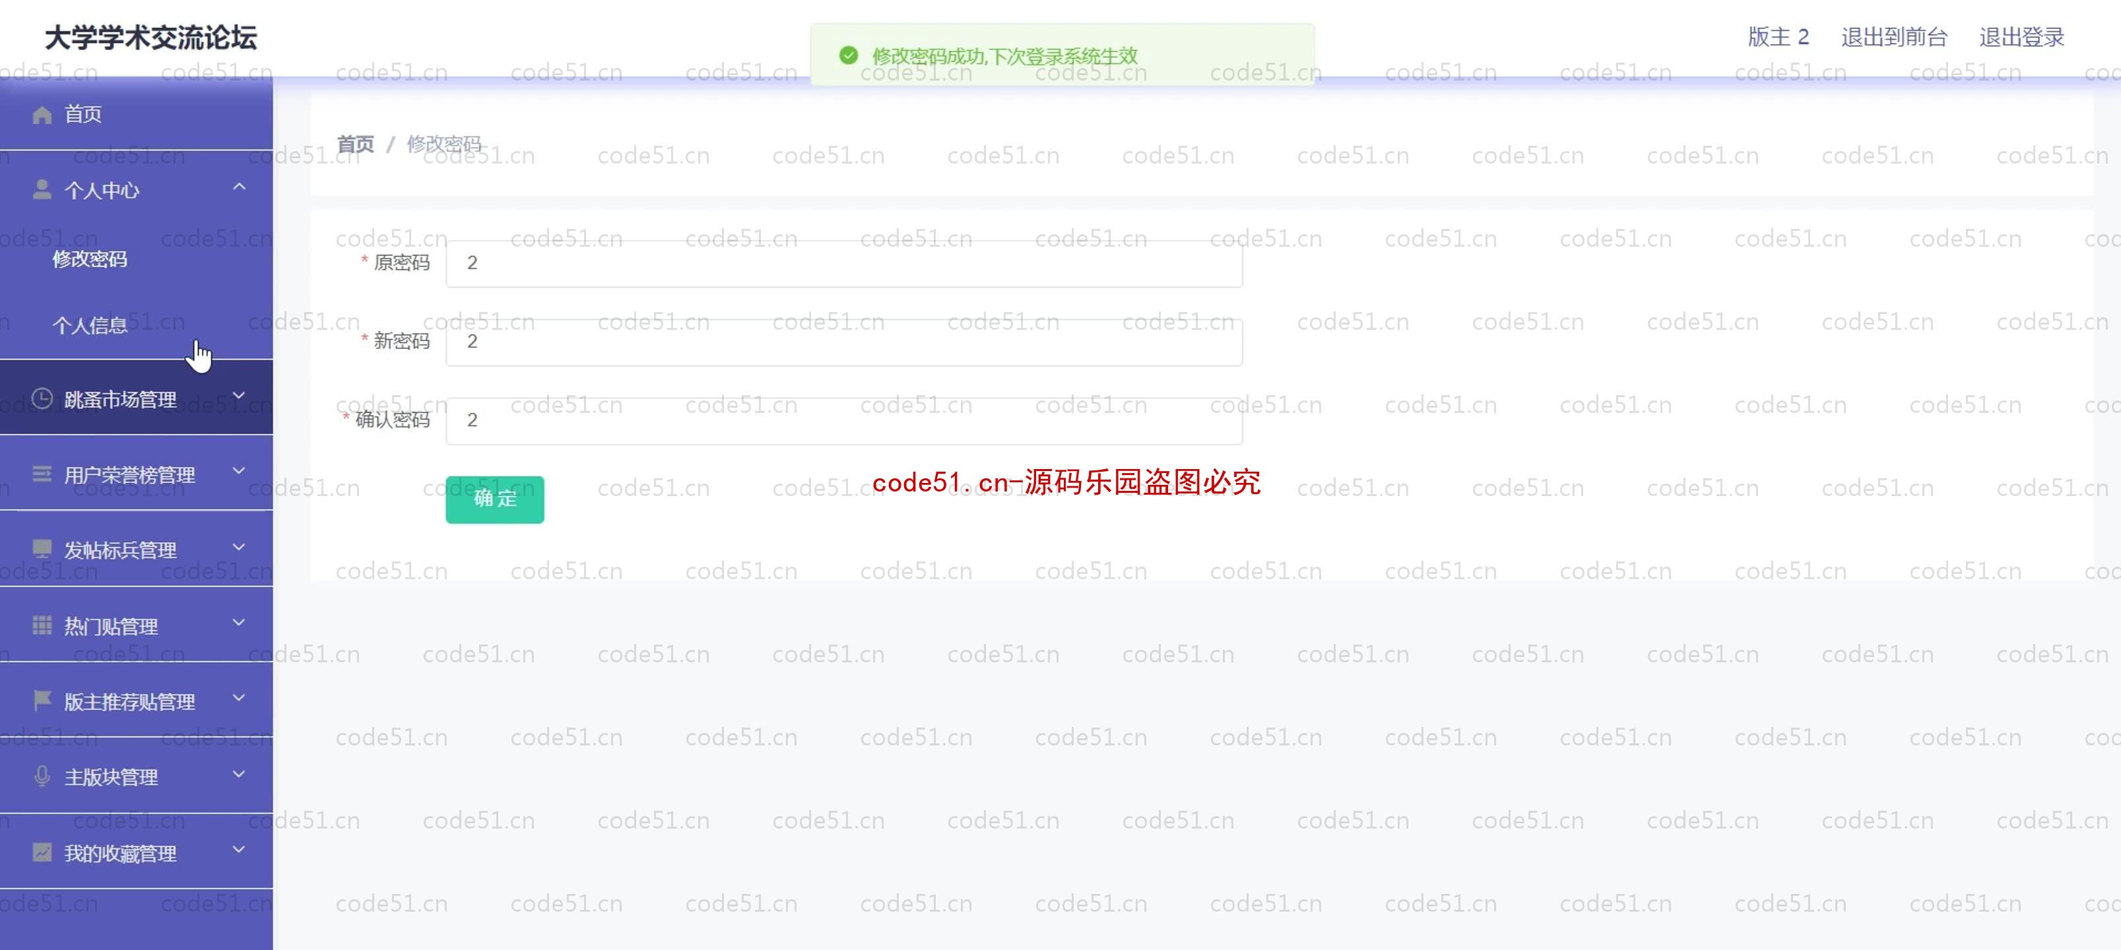Expand the 跳蚤市场管理 dropdown menu
The width and height of the screenshot is (2121, 950).
(137, 398)
